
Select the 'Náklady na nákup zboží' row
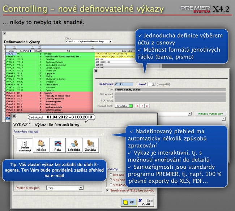pyautogui.click(x=50, y=96)
